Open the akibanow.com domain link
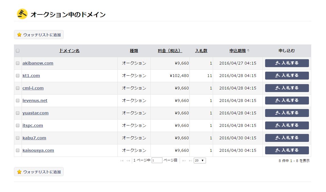This screenshot has width=326, height=192. pos(38,63)
